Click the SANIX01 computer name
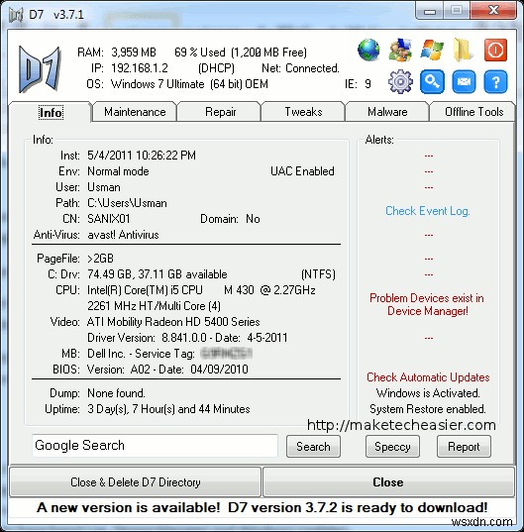This screenshot has width=524, height=532. tap(109, 219)
